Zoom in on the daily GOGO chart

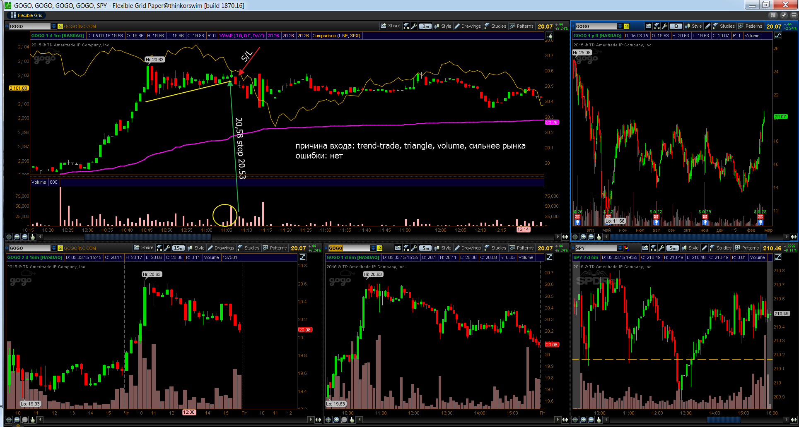point(583,237)
